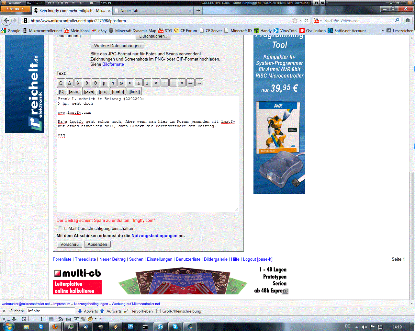The width and height of the screenshot is (415, 331).
Task: Enable E-Mail-Benachrichtigung checkbox
Action: tap(60, 228)
